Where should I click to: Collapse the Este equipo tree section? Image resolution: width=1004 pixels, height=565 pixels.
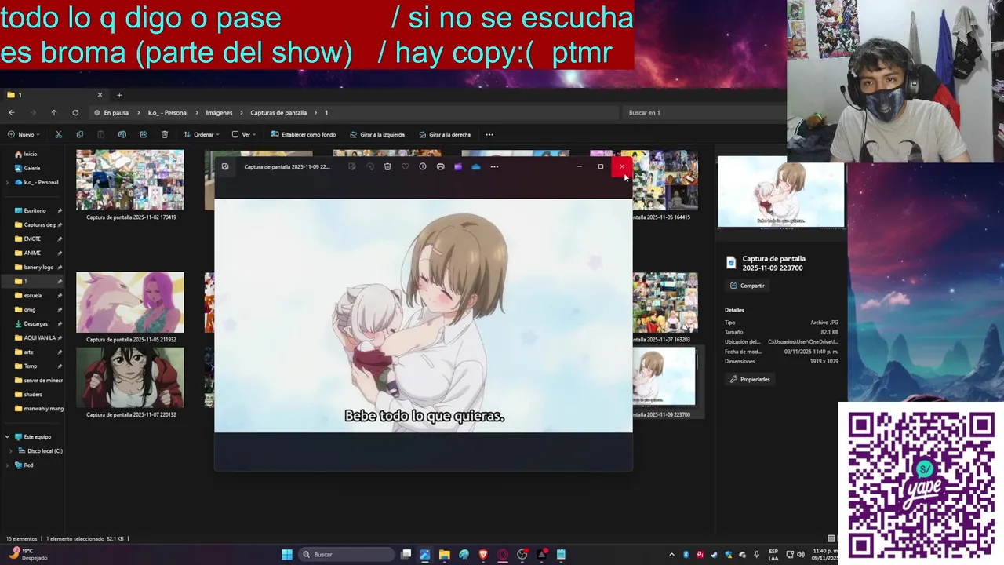(x=8, y=436)
